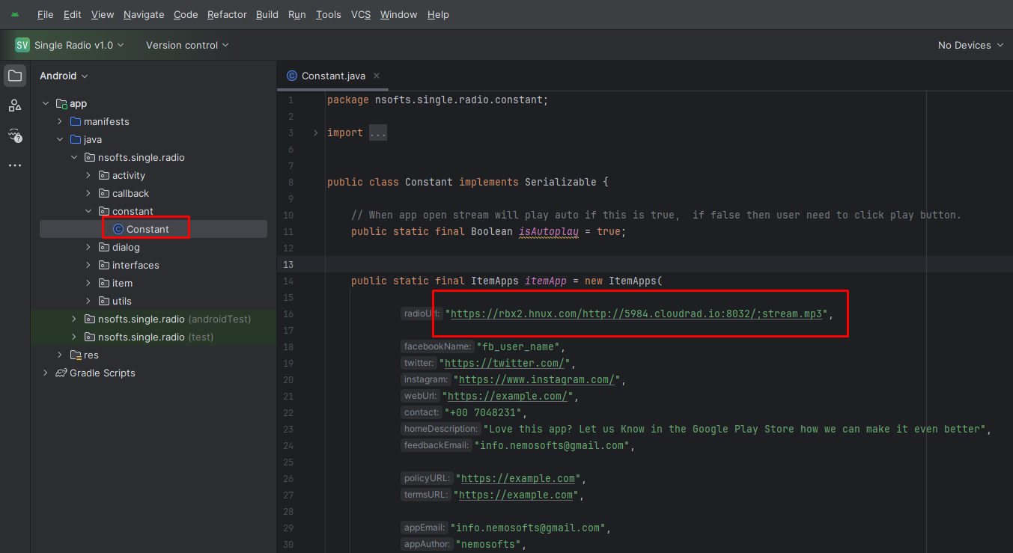Open the Refactor menu
Image resolution: width=1013 pixels, height=553 pixels.
[x=228, y=15]
